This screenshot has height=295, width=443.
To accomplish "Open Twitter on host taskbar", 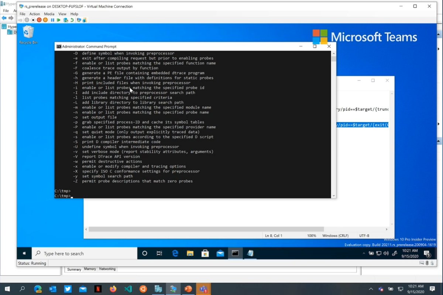I will (x=68, y=289).
